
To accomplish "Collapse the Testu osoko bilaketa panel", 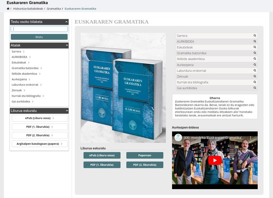I will click(67, 22).
